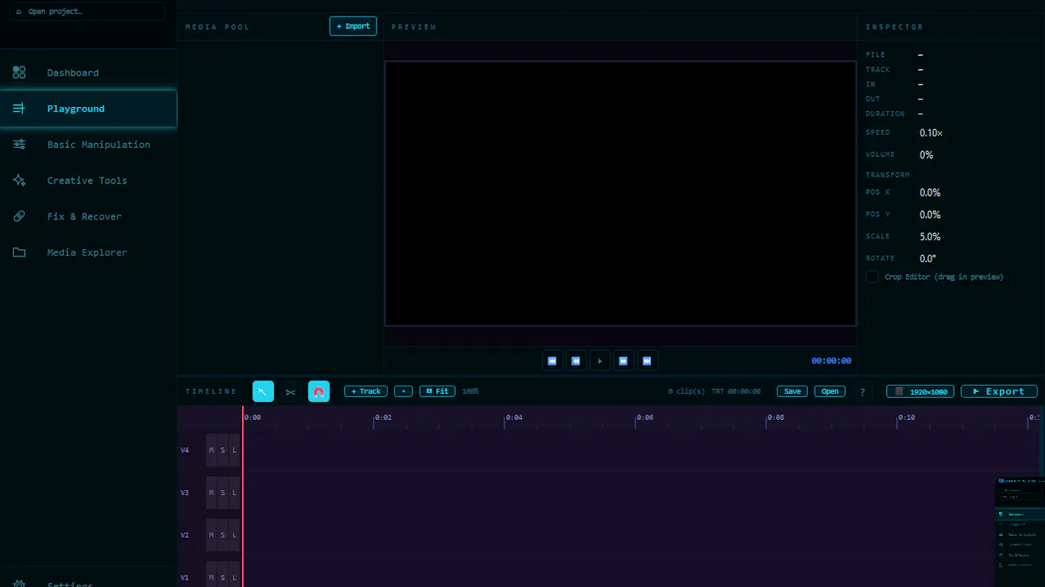Click the Scale value 5.0%
The image size is (1045, 587).
(930, 237)
